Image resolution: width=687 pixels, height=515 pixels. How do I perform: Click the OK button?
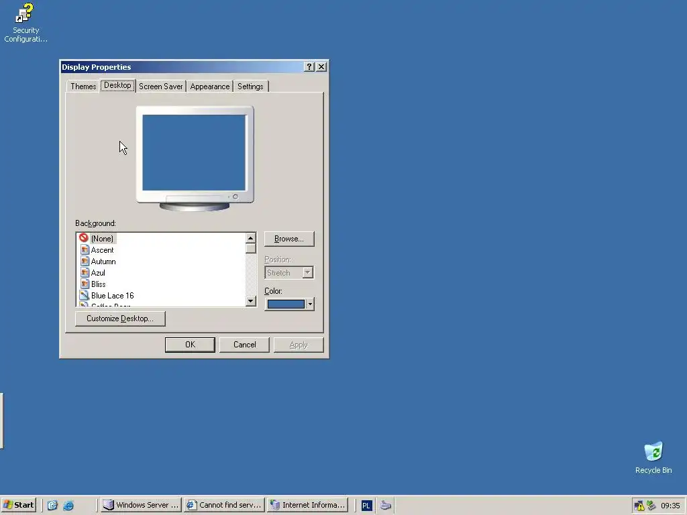190,345
